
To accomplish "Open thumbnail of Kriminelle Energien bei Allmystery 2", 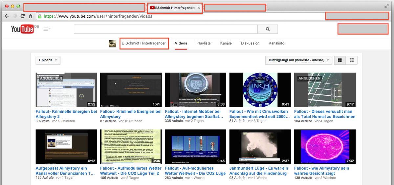I will click(66, 90).
